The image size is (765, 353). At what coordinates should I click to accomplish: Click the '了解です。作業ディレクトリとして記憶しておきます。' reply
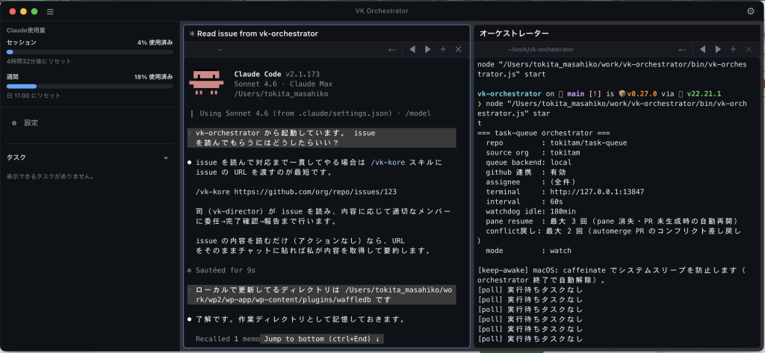[x=300, y=319]
